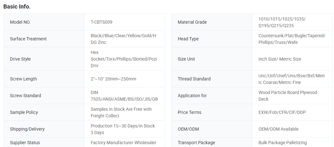
Task: Click the Shipping/Delivery label
Action: (27, 129)
